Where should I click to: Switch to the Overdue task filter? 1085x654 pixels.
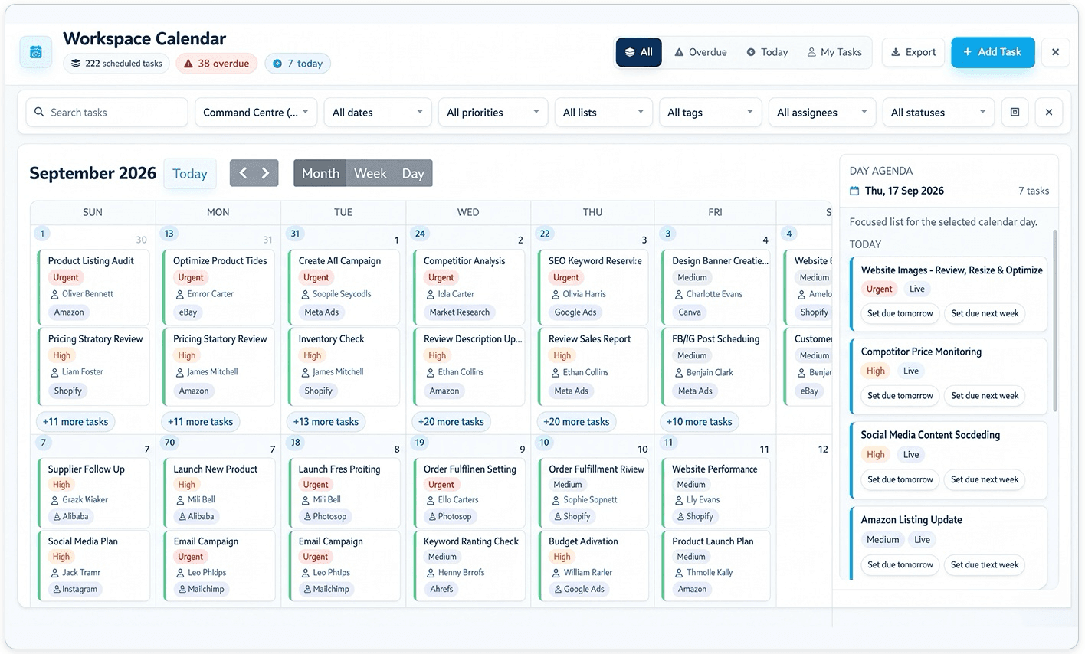tap(700, 52)
